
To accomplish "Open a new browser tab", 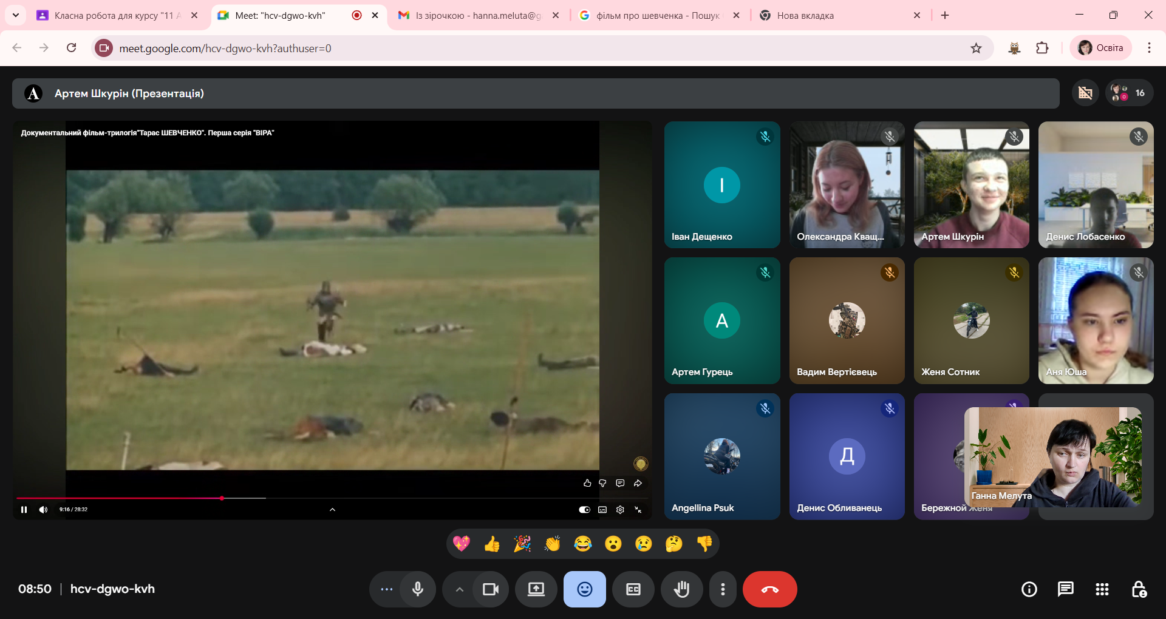I will click(x=945, y=15).
